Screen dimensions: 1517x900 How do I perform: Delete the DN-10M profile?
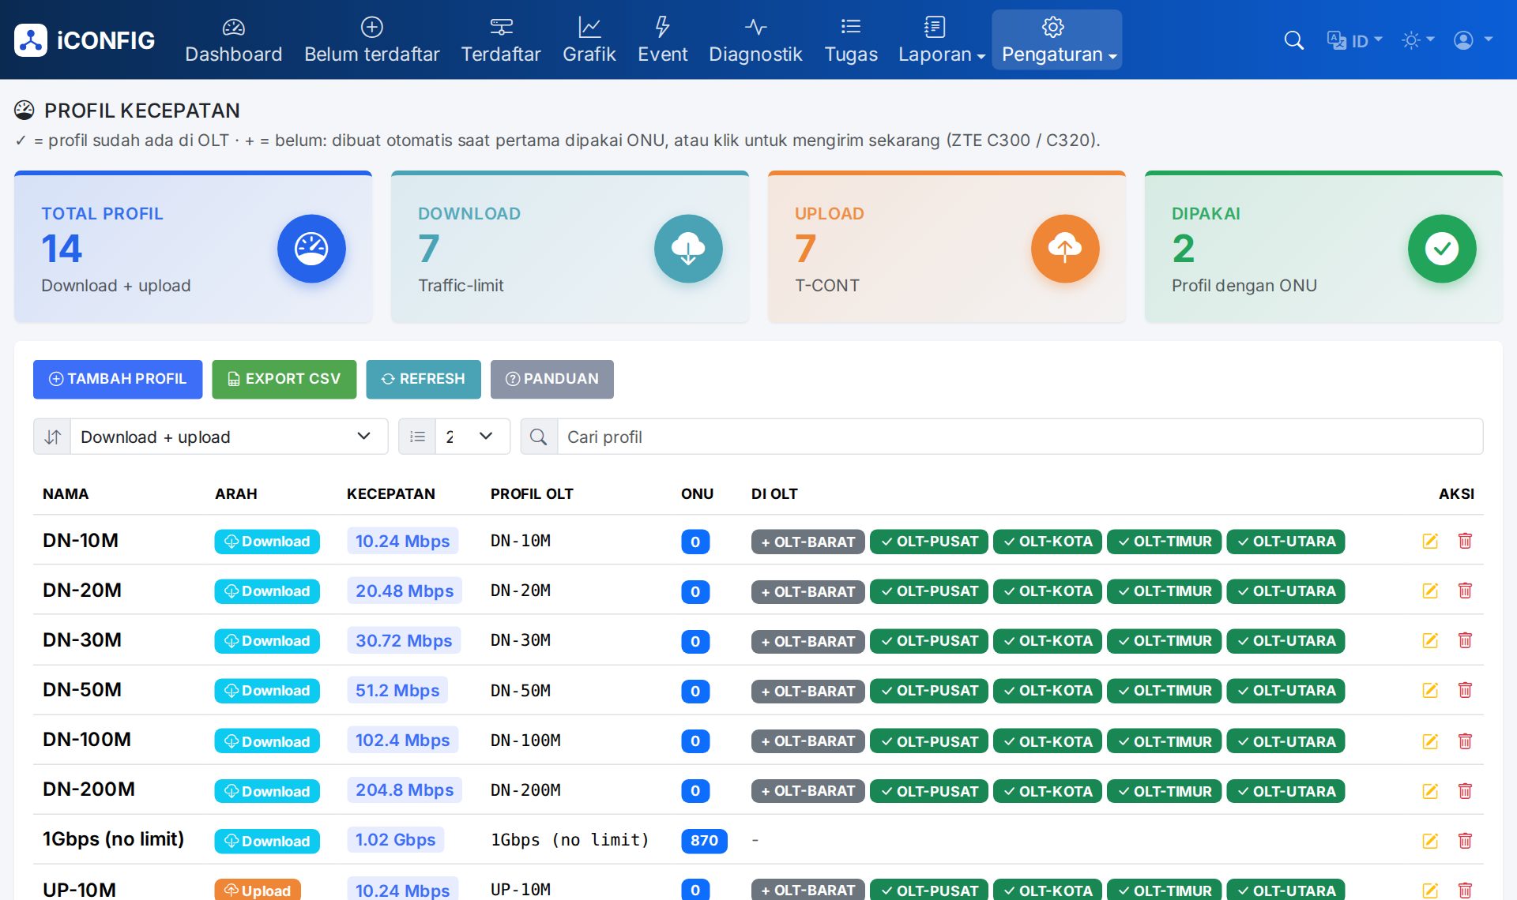(x=1465, y=541)
